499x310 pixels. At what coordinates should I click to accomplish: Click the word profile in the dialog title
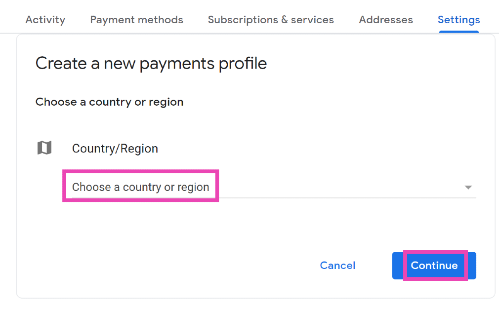click(243, 64)
